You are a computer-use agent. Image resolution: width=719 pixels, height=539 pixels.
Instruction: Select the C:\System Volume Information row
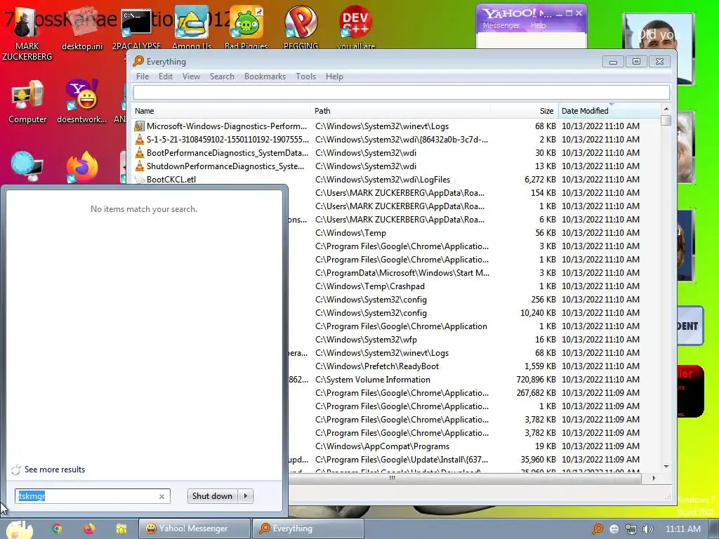pyautogui.click(x=475, y=380)
